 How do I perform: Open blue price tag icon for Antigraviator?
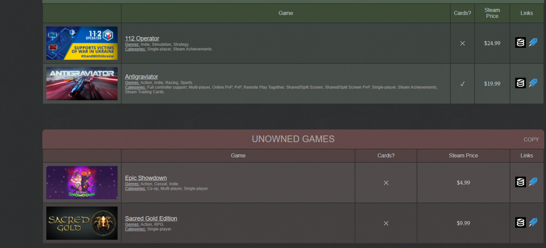click(533, 83)
